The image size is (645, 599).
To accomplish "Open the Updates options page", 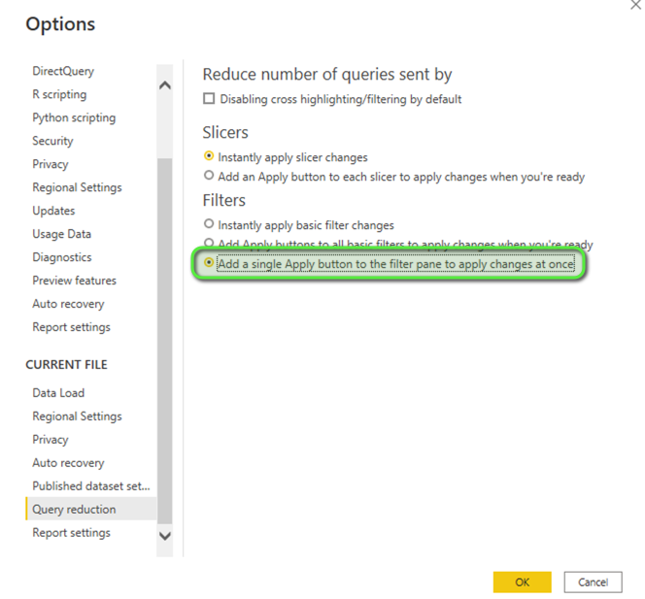I will click(x=53, y=211).
